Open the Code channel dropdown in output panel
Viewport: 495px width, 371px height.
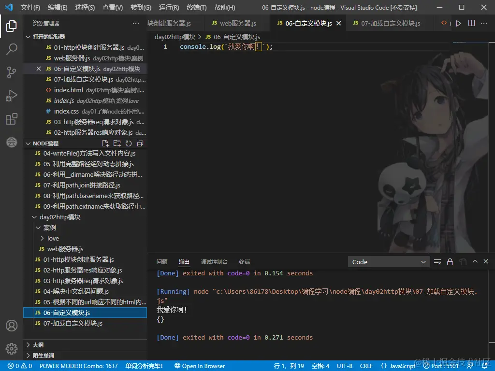click(x=388, y=261)
